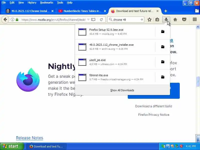Save page to Pocket

184,19
